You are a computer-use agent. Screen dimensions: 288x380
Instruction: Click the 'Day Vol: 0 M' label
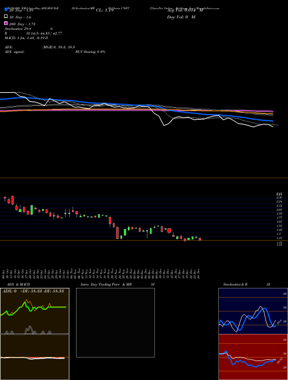click(x=181, y=17)
